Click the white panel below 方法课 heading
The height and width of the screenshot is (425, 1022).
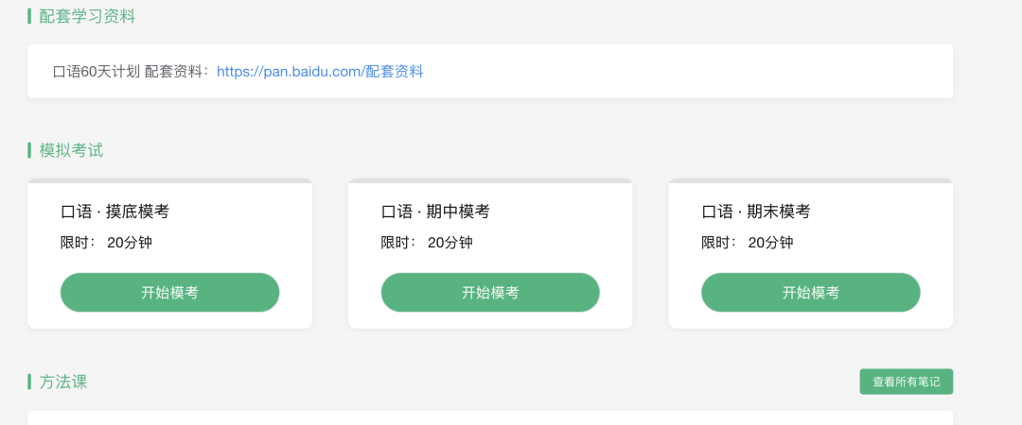click(x=490, y=417)
